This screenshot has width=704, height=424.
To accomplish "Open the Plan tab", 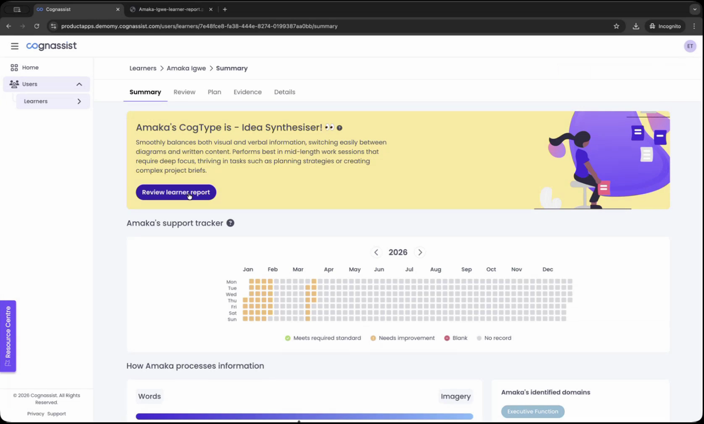I will coord(214,92).
